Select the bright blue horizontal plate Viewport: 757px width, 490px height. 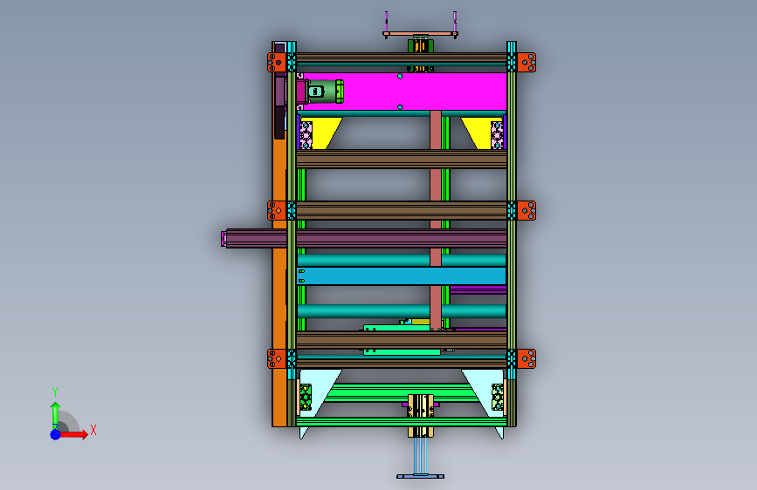(x=401, y=276)
